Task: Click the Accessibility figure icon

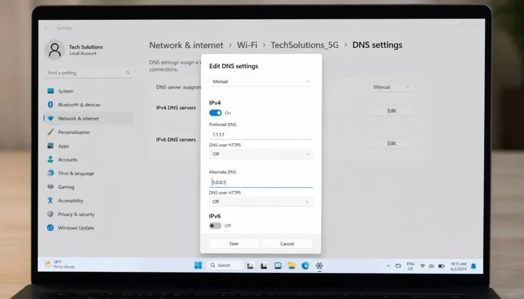Action: click(x=51, y=200)
